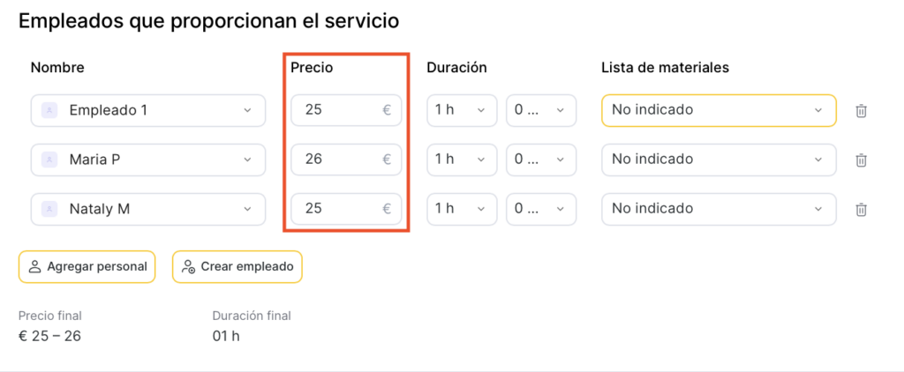The height and width of the screenshot is (372, 904).
Task: Click avatar icon beside Nataly M
Action: (49, 209)
